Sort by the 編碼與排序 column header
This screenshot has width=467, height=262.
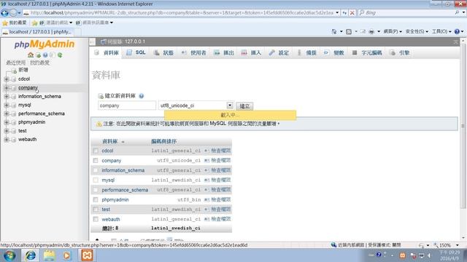(x=163, y=141)
